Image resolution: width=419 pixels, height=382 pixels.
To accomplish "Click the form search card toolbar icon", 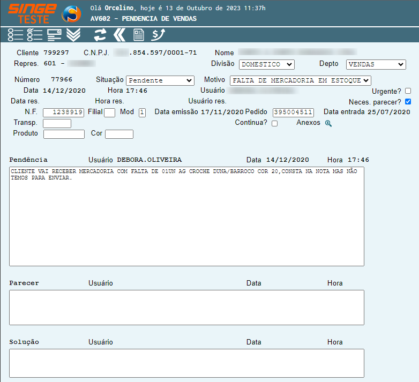I will (x=54, y=35).
